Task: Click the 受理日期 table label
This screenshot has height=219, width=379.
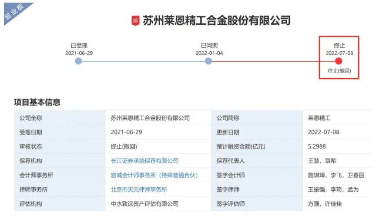Action: pos(31,133)
